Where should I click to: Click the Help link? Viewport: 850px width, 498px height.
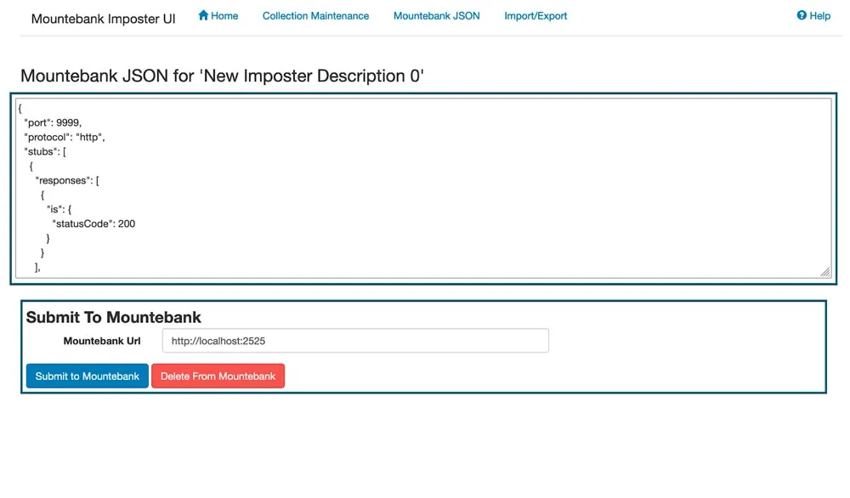point(813,15)
